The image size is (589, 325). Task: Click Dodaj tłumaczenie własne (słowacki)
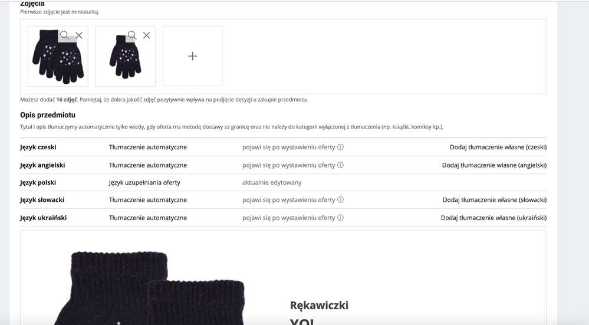coord(494,200)
